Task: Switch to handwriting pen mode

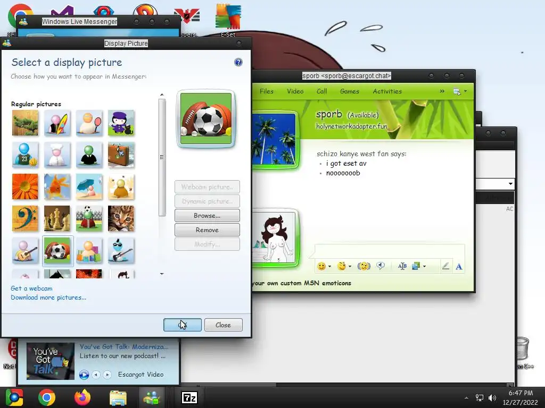Action: point(445,267)
